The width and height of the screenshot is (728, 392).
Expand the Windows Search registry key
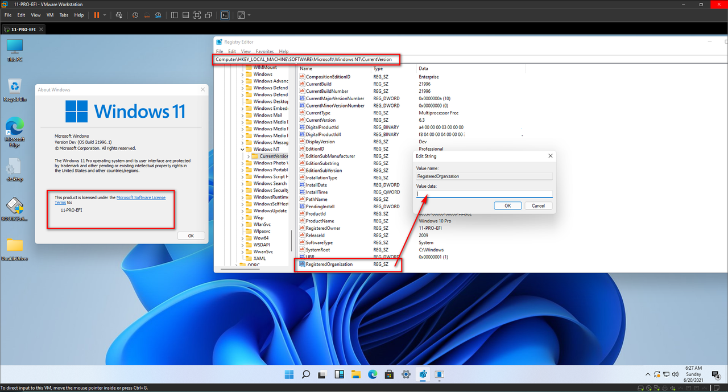(243, 183)
